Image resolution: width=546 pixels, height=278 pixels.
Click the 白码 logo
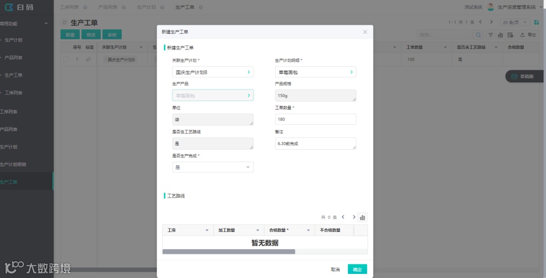coord(19,7)
